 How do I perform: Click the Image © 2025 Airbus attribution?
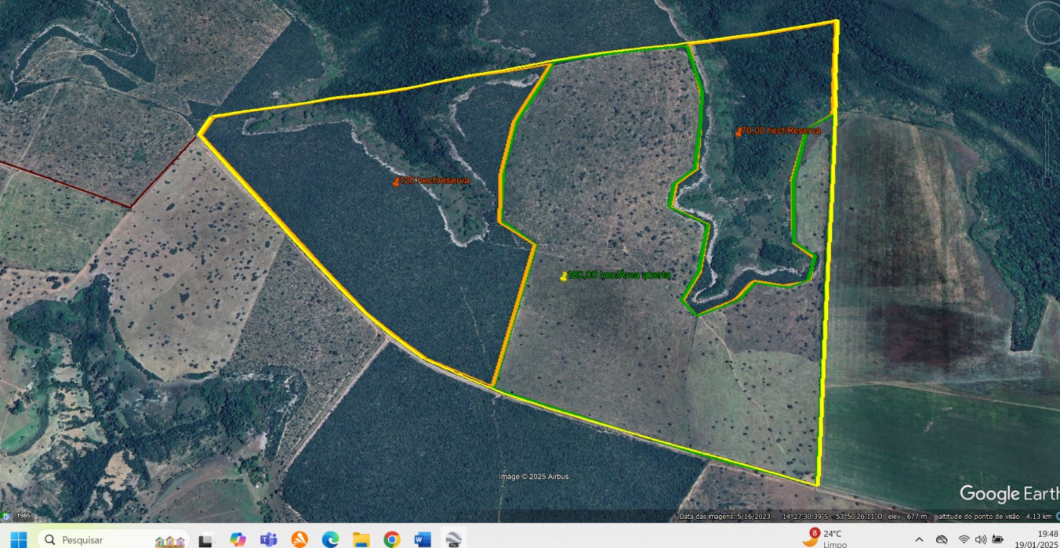tap(533, 477)
